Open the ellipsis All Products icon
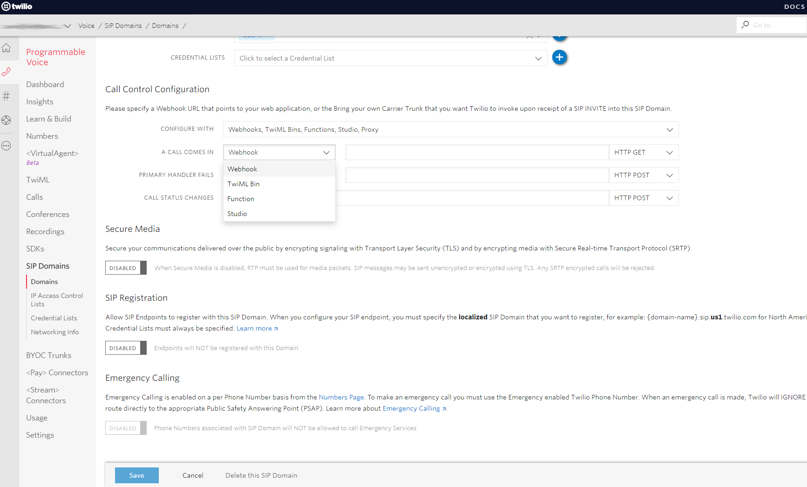The image size is (807, 487). (x=7, y=146)
